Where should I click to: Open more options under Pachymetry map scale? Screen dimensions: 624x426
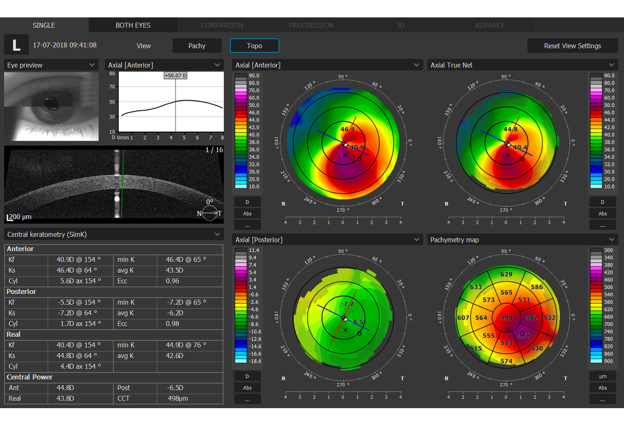[603, 399]
